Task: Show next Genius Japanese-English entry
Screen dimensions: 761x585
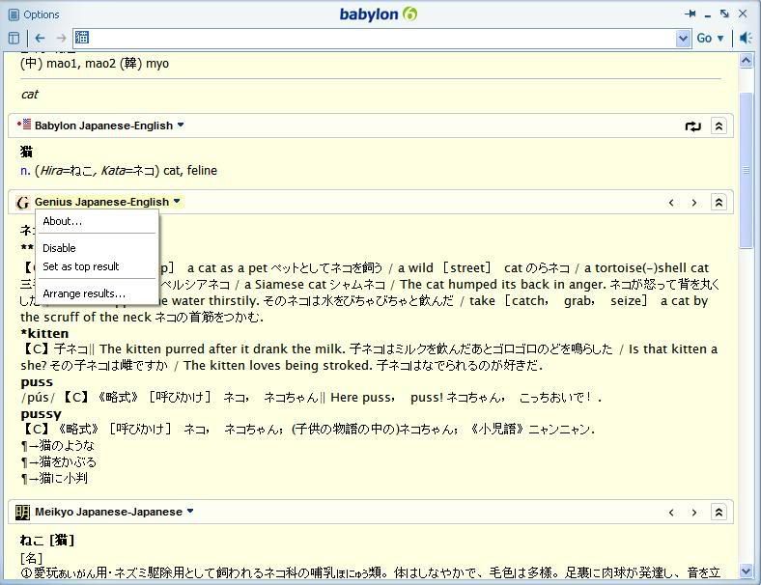Action: [694, 203]
